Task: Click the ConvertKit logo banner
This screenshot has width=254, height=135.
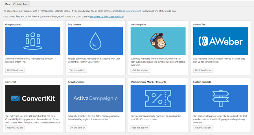Action: pos(33,98)
